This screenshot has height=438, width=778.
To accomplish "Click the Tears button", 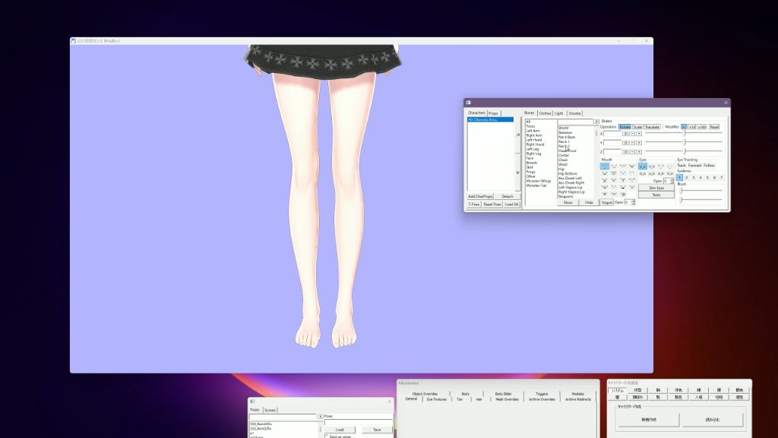I will tap(656, 195).
